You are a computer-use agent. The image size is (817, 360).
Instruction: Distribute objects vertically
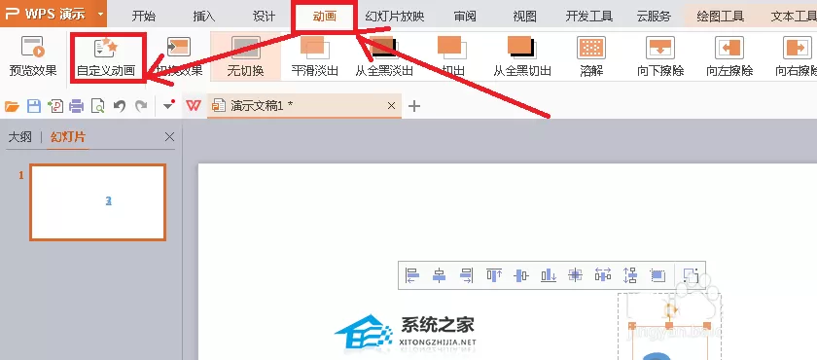tap(630, 275)
